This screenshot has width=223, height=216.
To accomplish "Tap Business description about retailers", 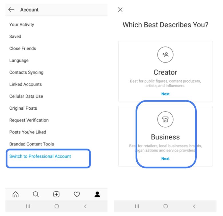I will point(166,148).
